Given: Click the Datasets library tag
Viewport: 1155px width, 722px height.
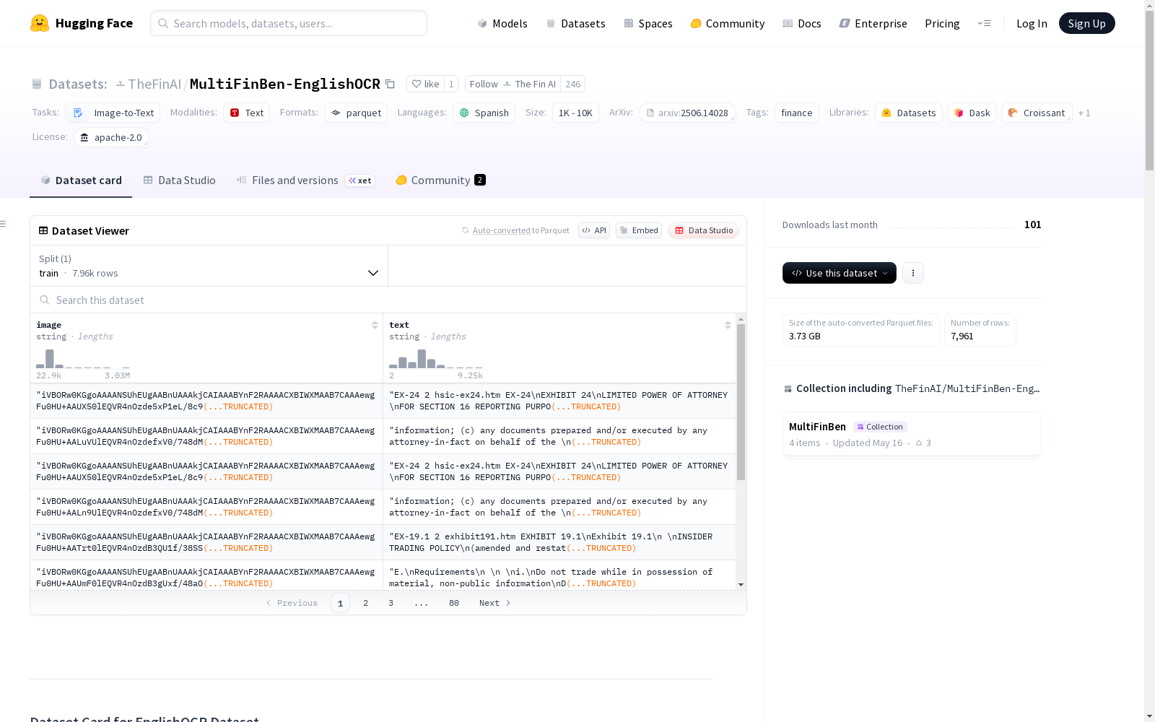Looking at the screenshot, I should click(909, 113).
